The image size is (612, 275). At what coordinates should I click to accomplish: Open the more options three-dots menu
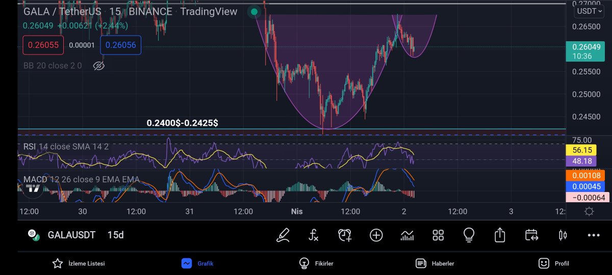coord(594,235)
